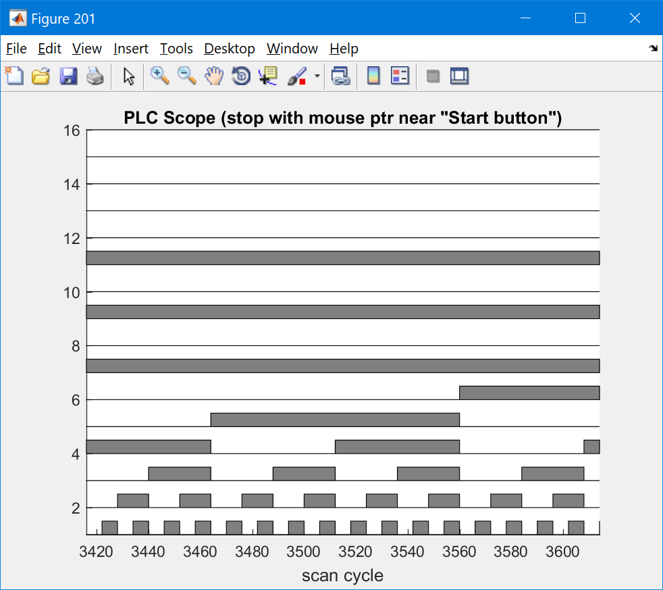Toggle the Edit Plot arrow pointer

pyautogui.click(x=129, y=76)
